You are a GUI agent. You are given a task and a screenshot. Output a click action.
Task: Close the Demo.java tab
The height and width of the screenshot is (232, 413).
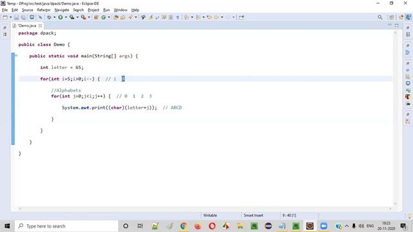[40, 26]
